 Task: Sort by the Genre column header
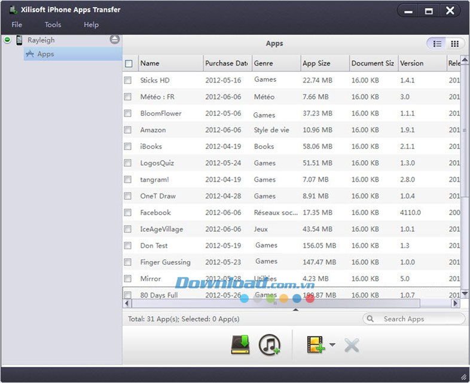276,63
